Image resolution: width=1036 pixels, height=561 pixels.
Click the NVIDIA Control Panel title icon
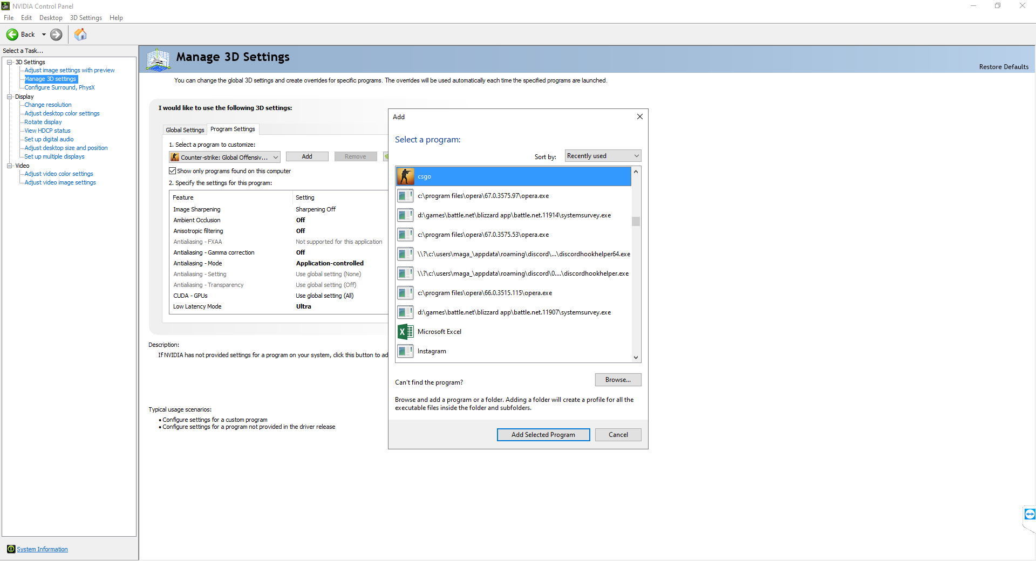point(6,6)
